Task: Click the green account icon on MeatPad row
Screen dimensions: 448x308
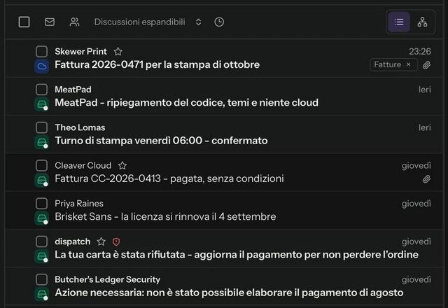Action: [42, 104]
